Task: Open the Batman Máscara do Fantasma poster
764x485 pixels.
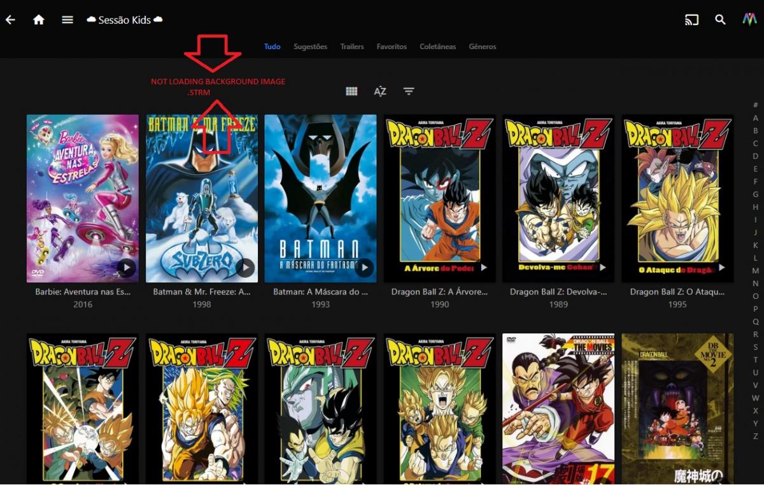Action: pyautogui.click(x=321, y=198)
